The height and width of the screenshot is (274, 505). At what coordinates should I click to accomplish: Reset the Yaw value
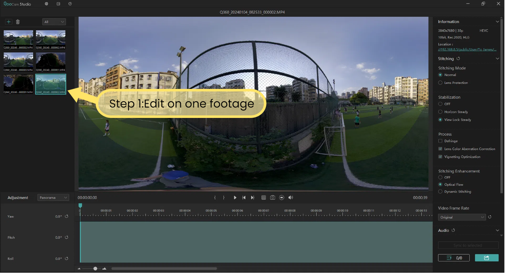(67, 217)
